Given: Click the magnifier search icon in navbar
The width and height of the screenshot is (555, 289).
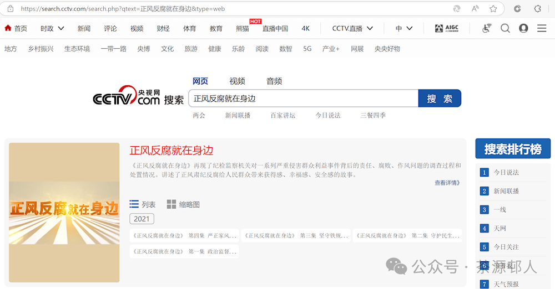Looking at the screenshot, I should (x=505, y=28).
